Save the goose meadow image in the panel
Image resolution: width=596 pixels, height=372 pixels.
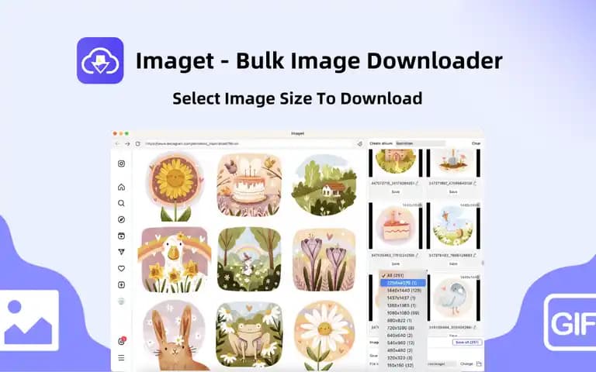[453, 263]
